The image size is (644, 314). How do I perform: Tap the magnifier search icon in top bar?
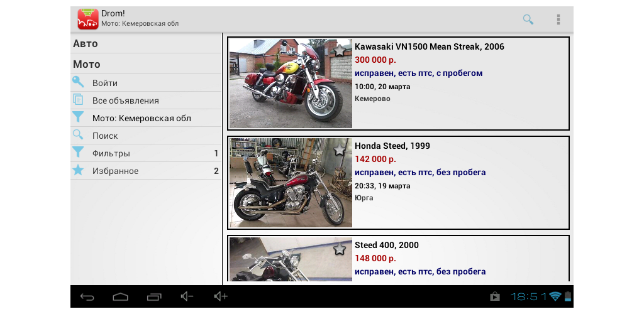coord(528,19)
